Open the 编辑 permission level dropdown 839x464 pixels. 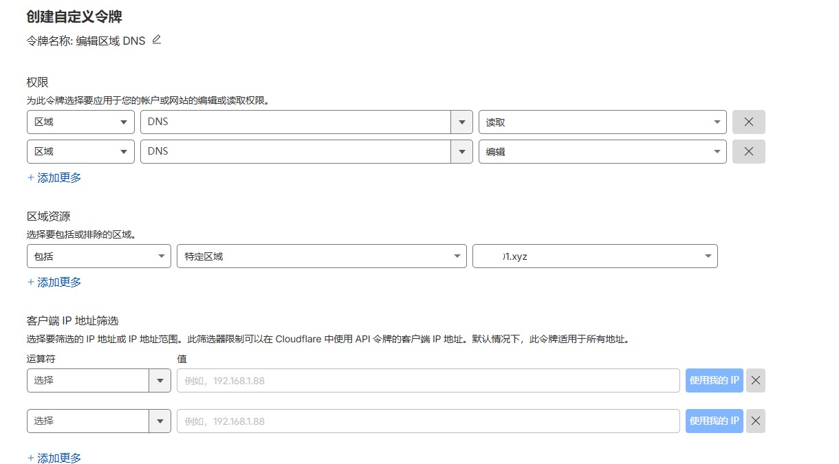pyautogui.click(x=602, y=152)
